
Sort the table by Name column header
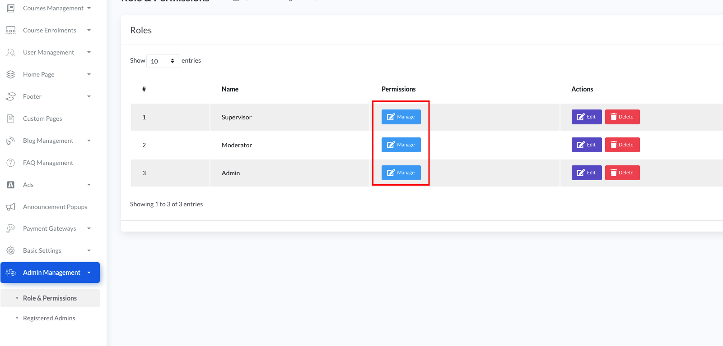click(230, 89)
